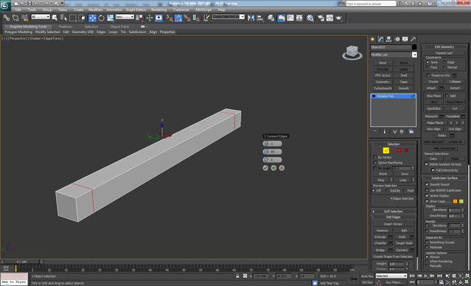Click the ViewCube in the viewport

click(352, 52)
